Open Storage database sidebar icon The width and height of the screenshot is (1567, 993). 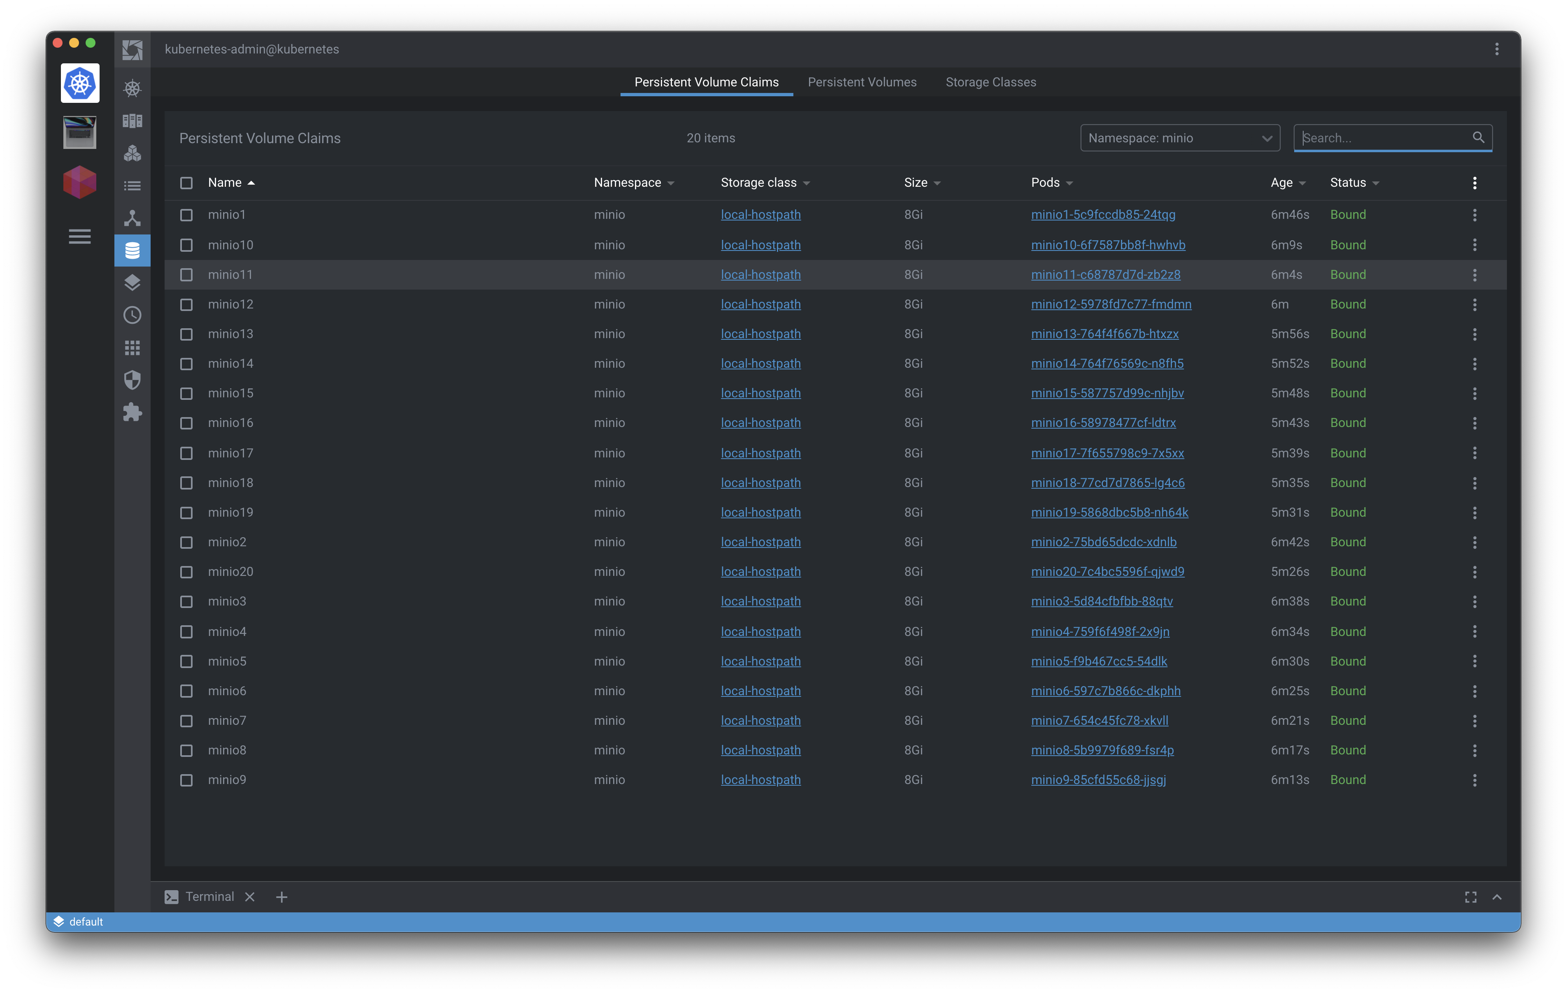pos(132,251)
